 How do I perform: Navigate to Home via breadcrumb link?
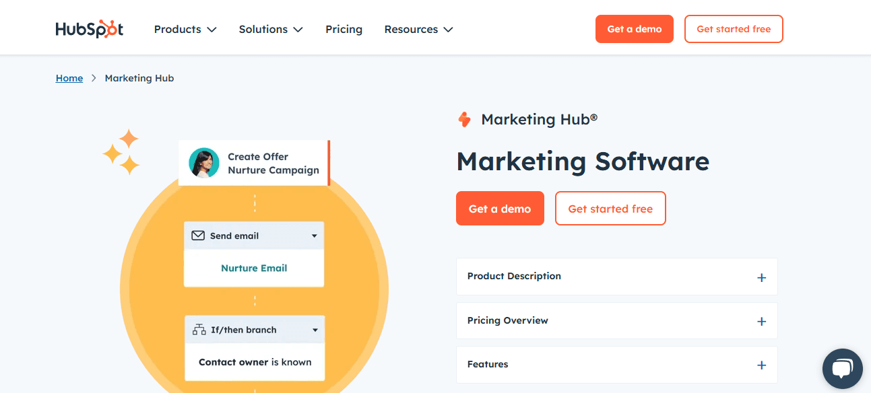point(69,77)
